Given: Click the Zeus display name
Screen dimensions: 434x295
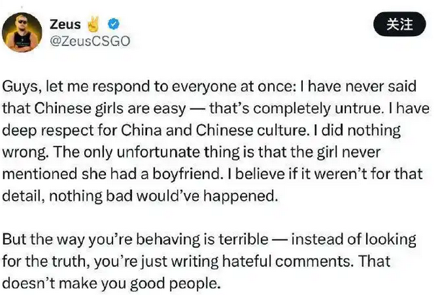Looking at the screenshot, I should 63,24.
